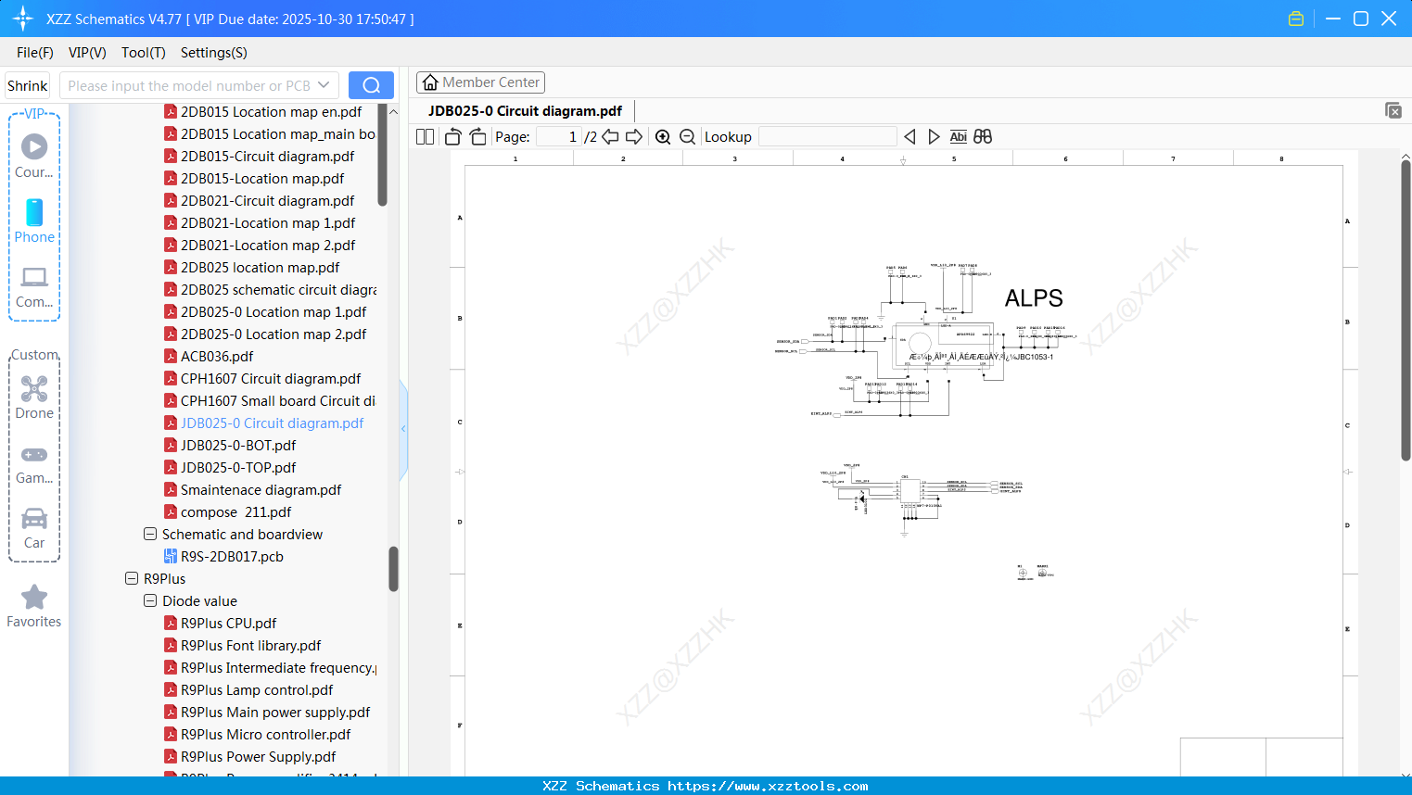Toggle the Abi whole-word match option
Image resolution: width=1412 pixels, height=795 pixels.
tap(959, 136)
